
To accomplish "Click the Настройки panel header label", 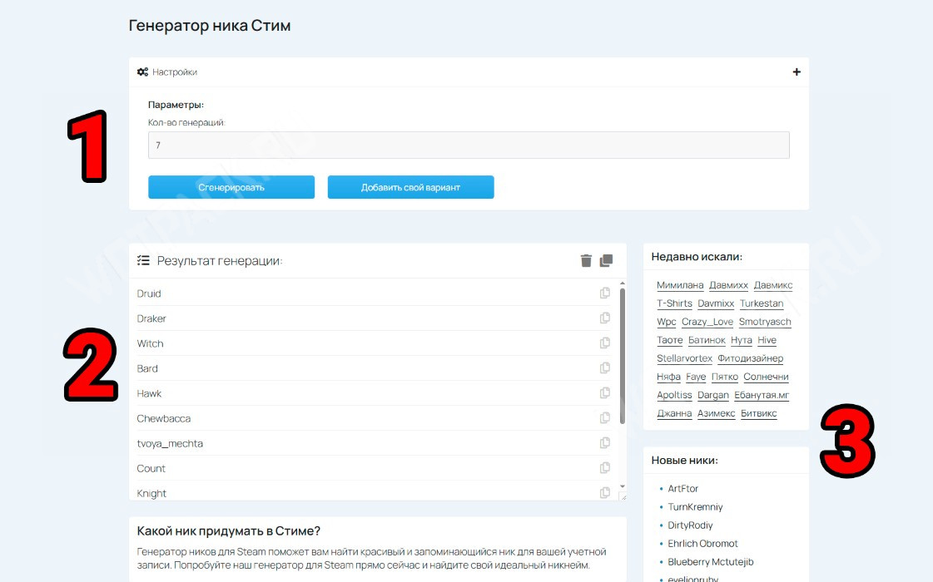I will [174, 72].
